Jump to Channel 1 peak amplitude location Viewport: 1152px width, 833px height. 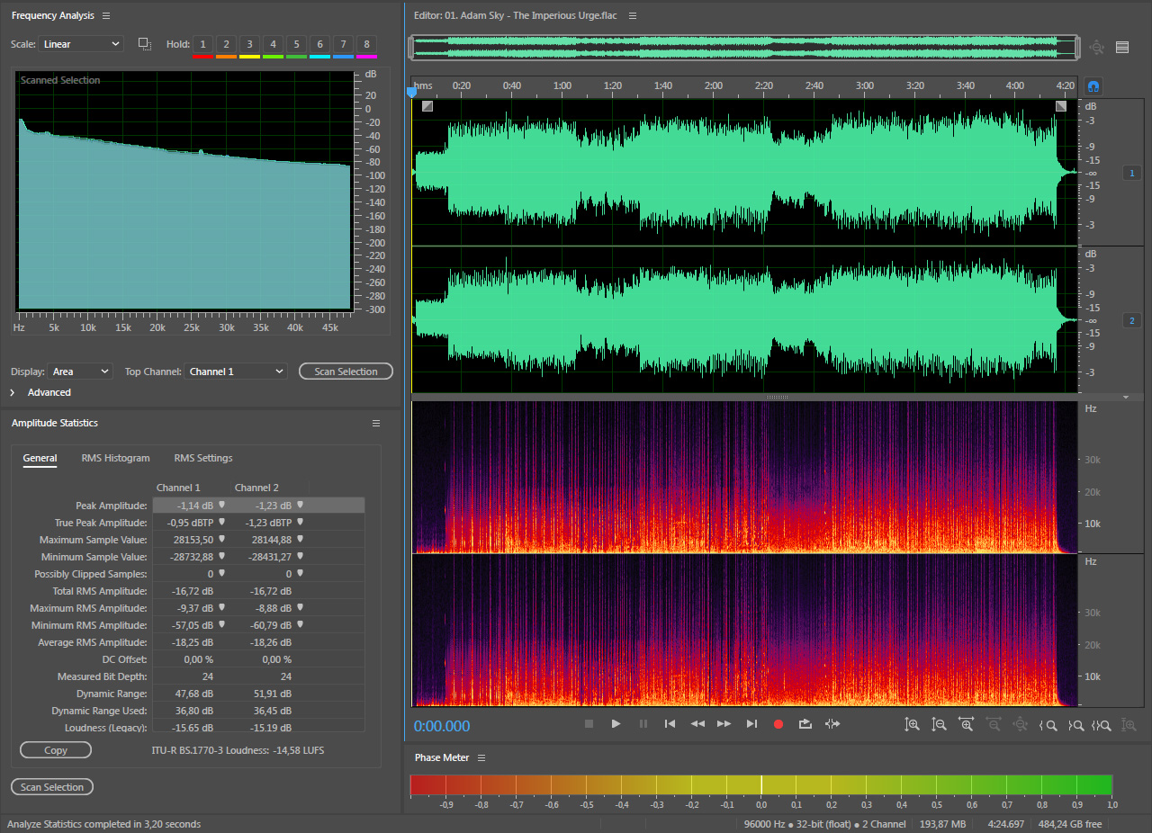(x=221, y=506)
